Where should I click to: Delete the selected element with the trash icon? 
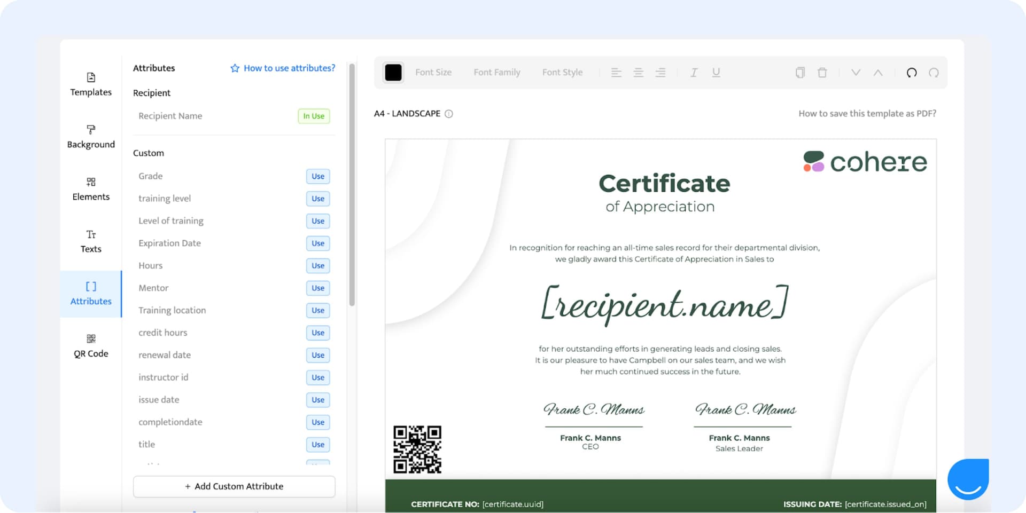pos(822,72)
